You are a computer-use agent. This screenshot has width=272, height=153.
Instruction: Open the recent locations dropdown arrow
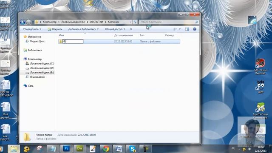[33, 22]
